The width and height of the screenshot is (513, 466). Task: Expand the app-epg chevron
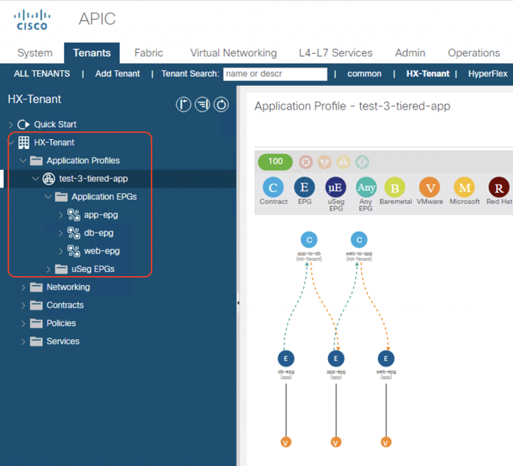(61, 215)
